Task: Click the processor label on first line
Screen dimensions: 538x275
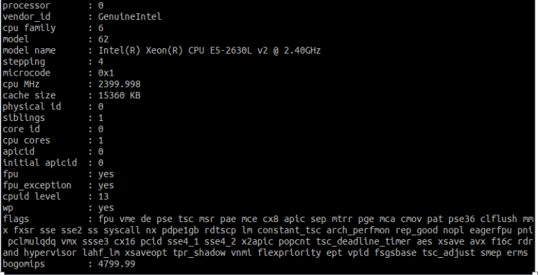Action: pos(26,5)
